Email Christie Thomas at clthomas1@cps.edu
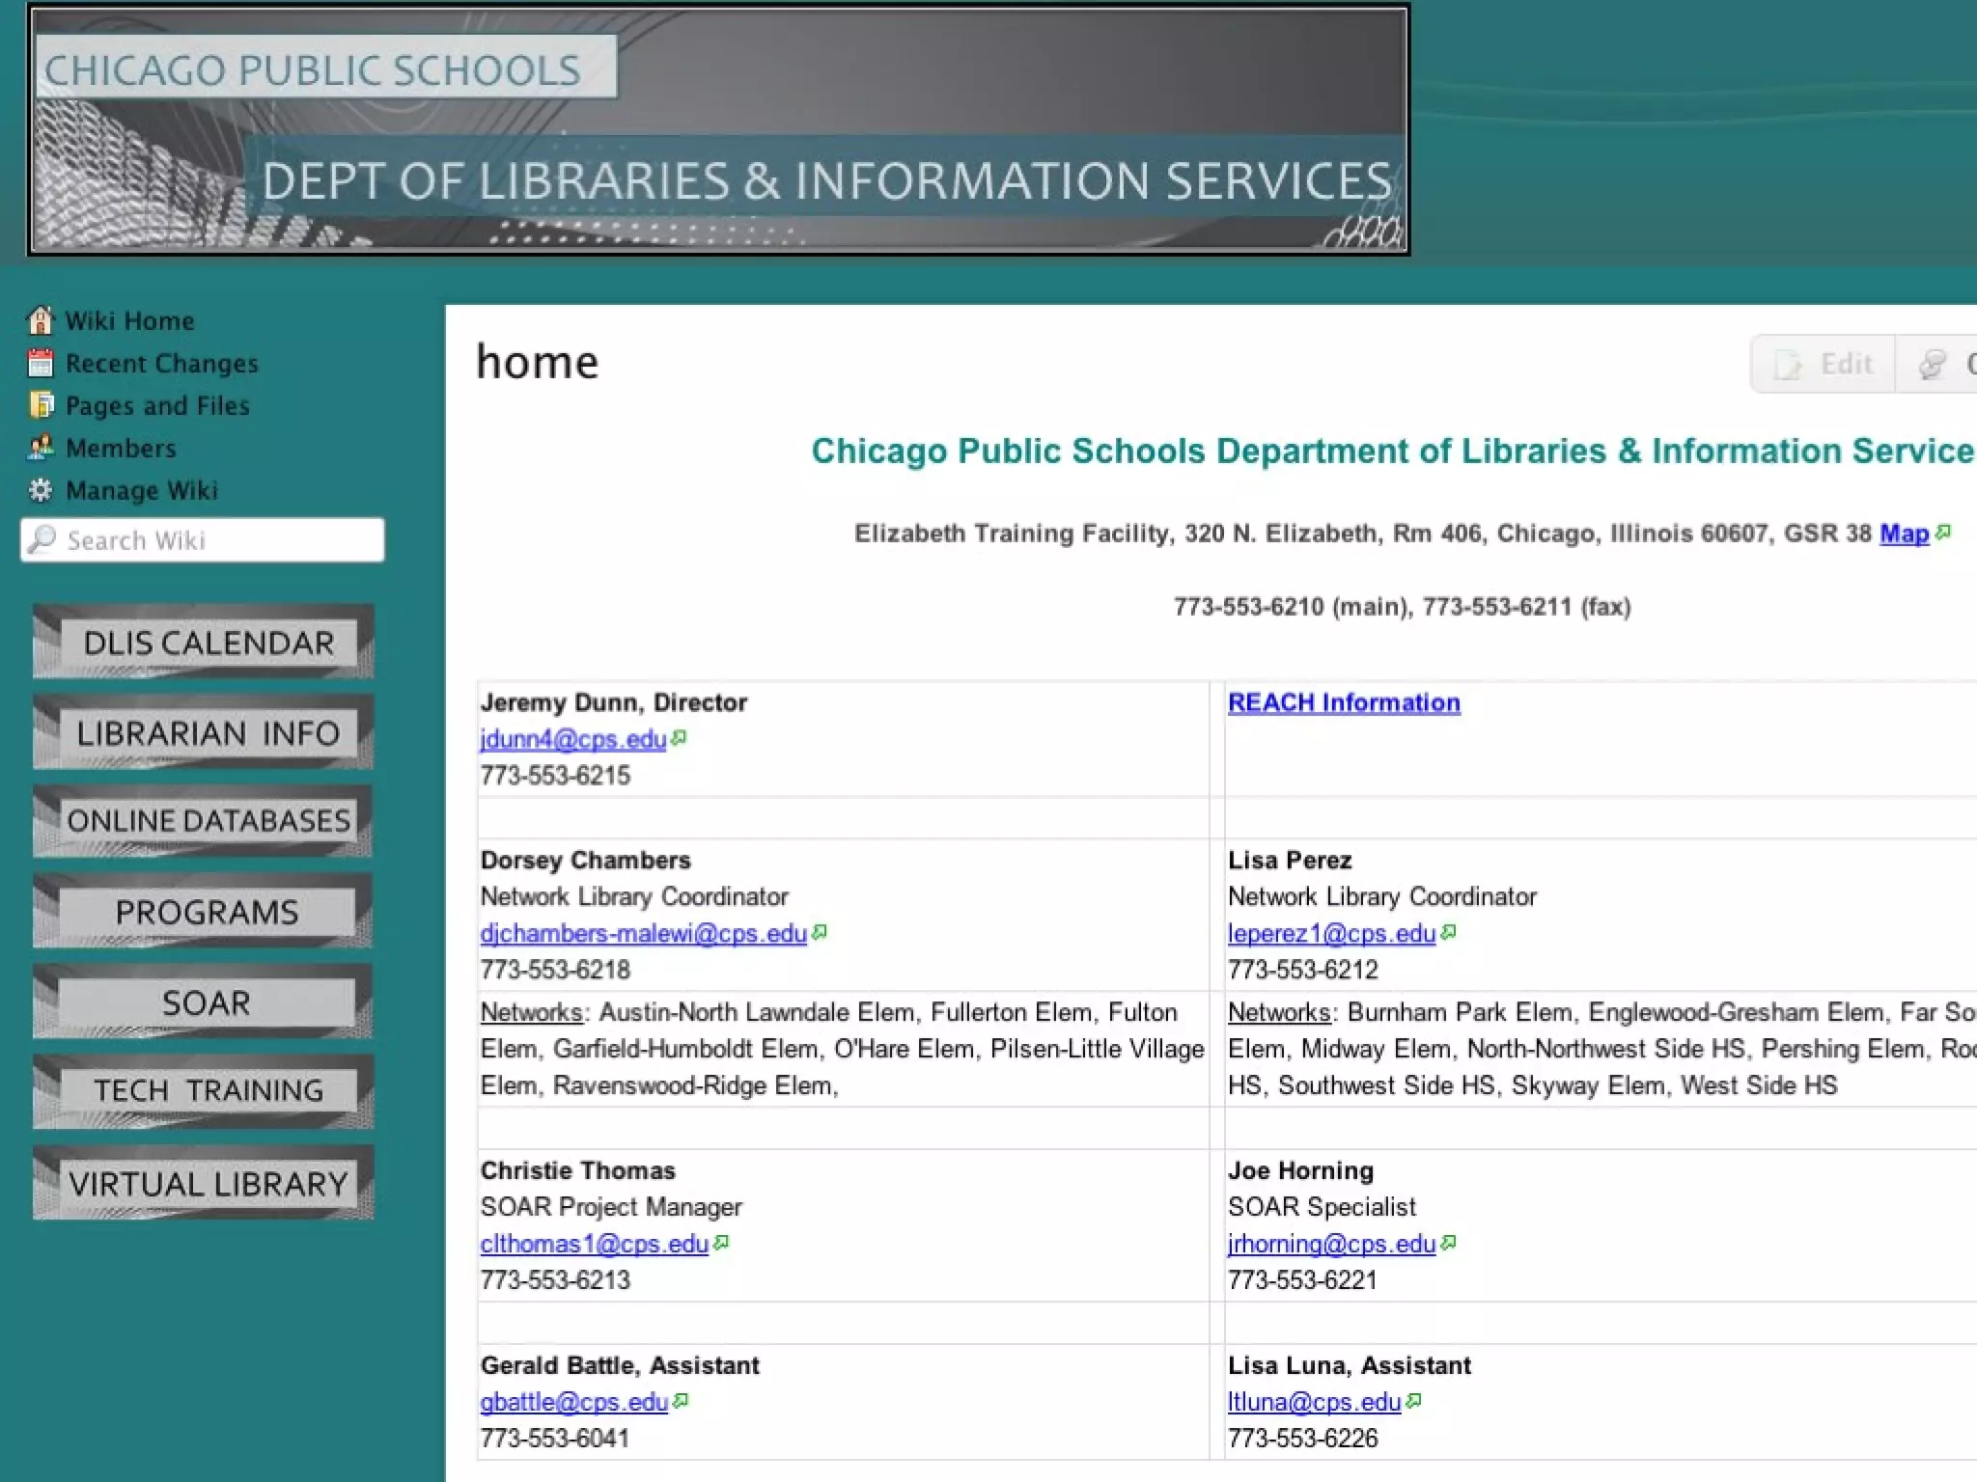 point(595,1245)
